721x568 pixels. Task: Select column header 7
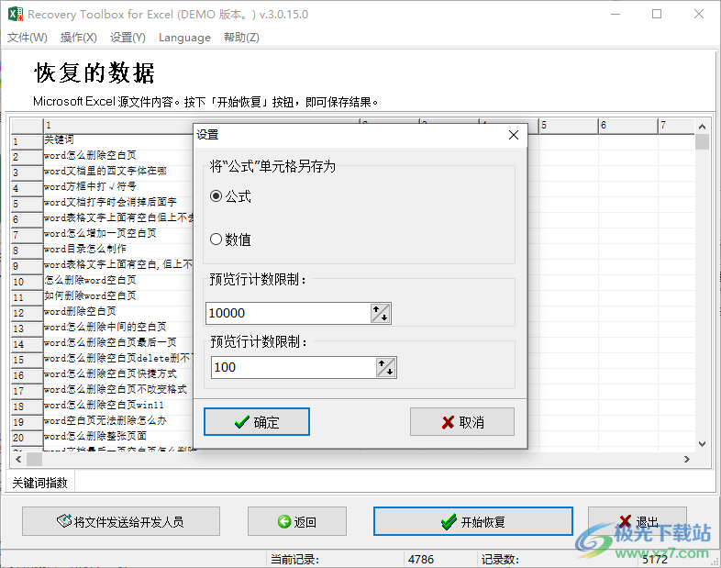tap(676, 126)
